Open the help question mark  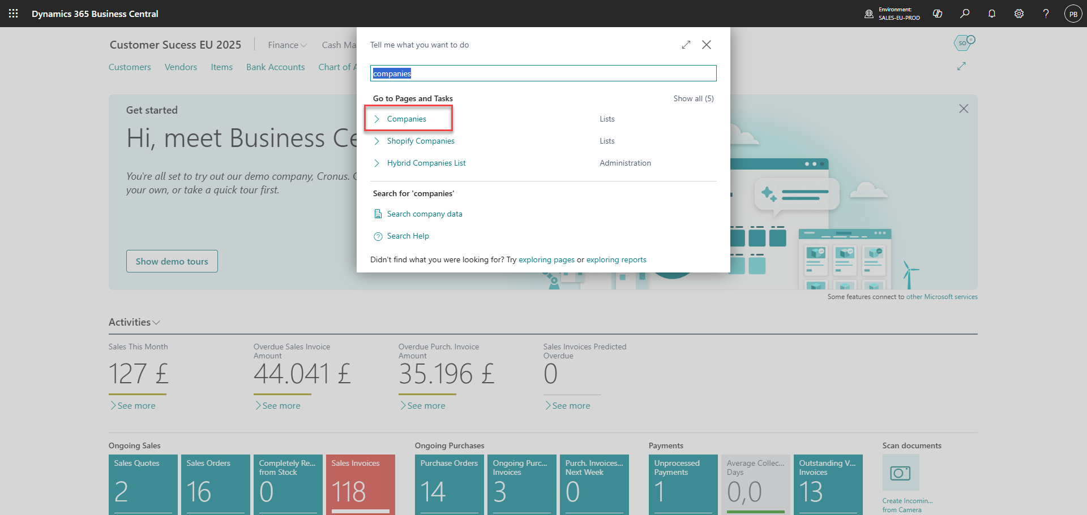pos(1046,14)
